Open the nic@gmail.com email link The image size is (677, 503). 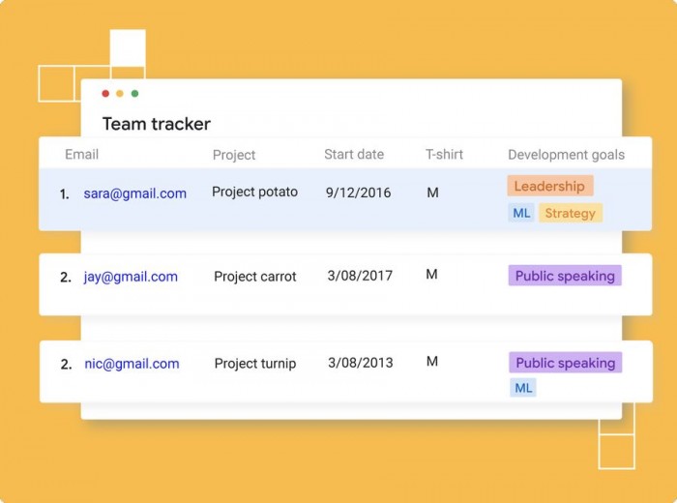132,364
